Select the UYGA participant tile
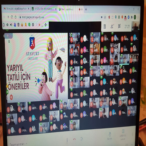Image resolution: width=146 pixels, height=146 pixels. 23,130
